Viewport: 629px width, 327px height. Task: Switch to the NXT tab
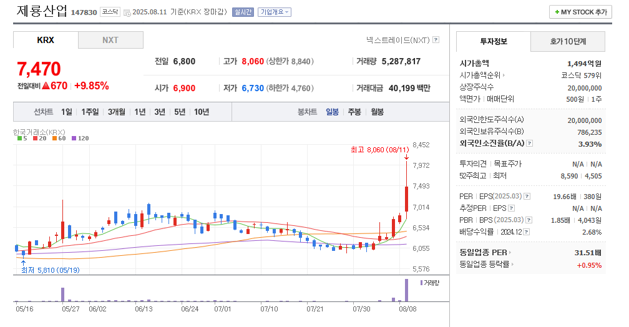click(x=110, y=40)
